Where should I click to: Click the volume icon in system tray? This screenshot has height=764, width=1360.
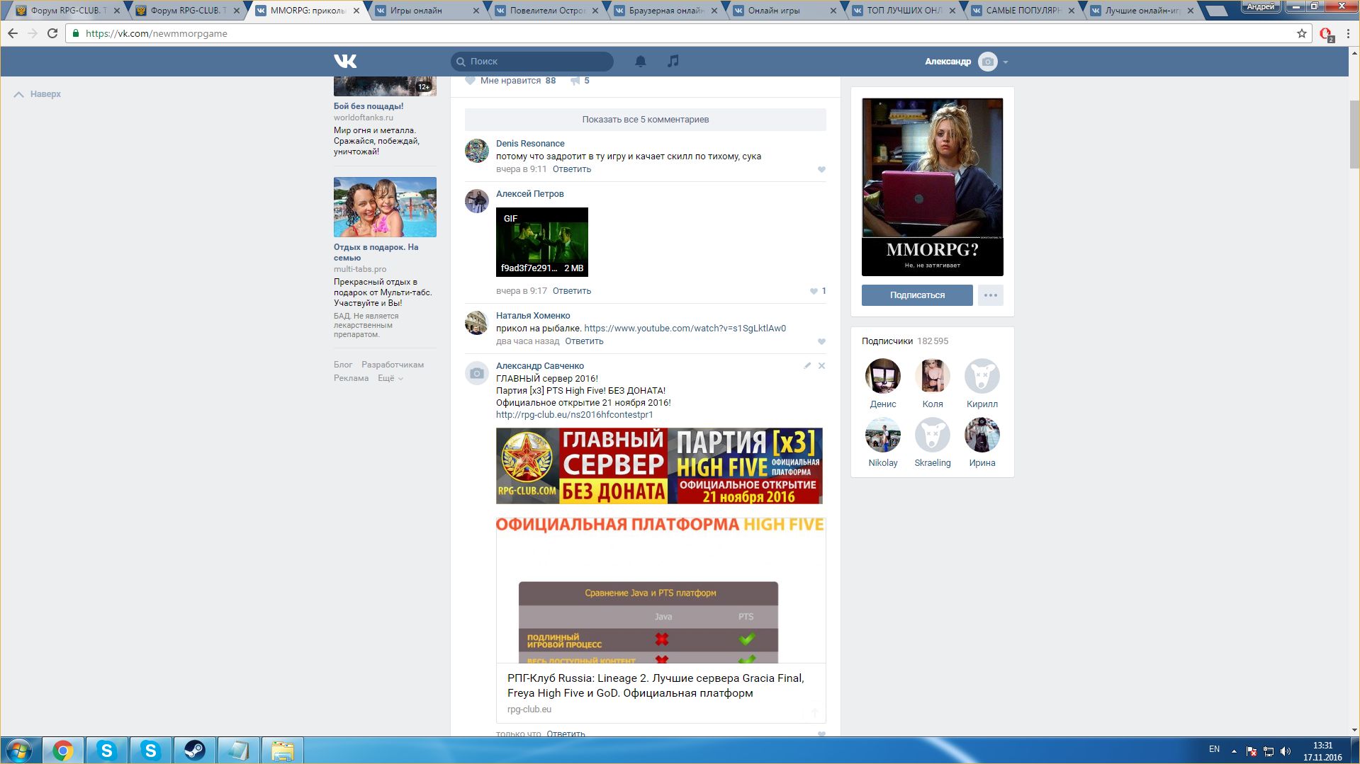click(x=1286, y=751)
